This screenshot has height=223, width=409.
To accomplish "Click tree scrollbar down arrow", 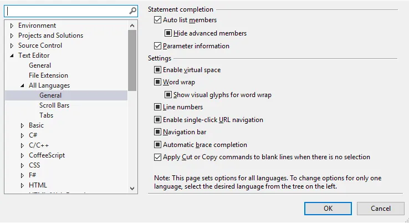I will pyautogui.click(x=132, y=189).
